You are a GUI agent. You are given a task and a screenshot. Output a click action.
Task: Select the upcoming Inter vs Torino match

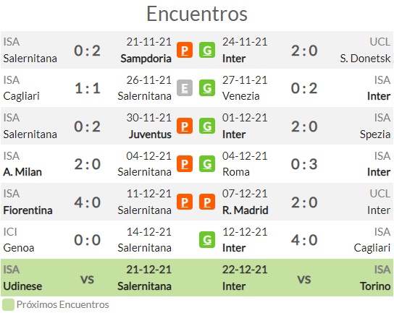pyautogui.click(x=306, y=278)
